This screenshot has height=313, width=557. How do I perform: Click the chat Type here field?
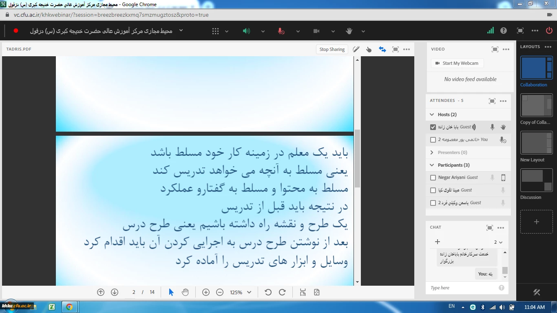463,288
